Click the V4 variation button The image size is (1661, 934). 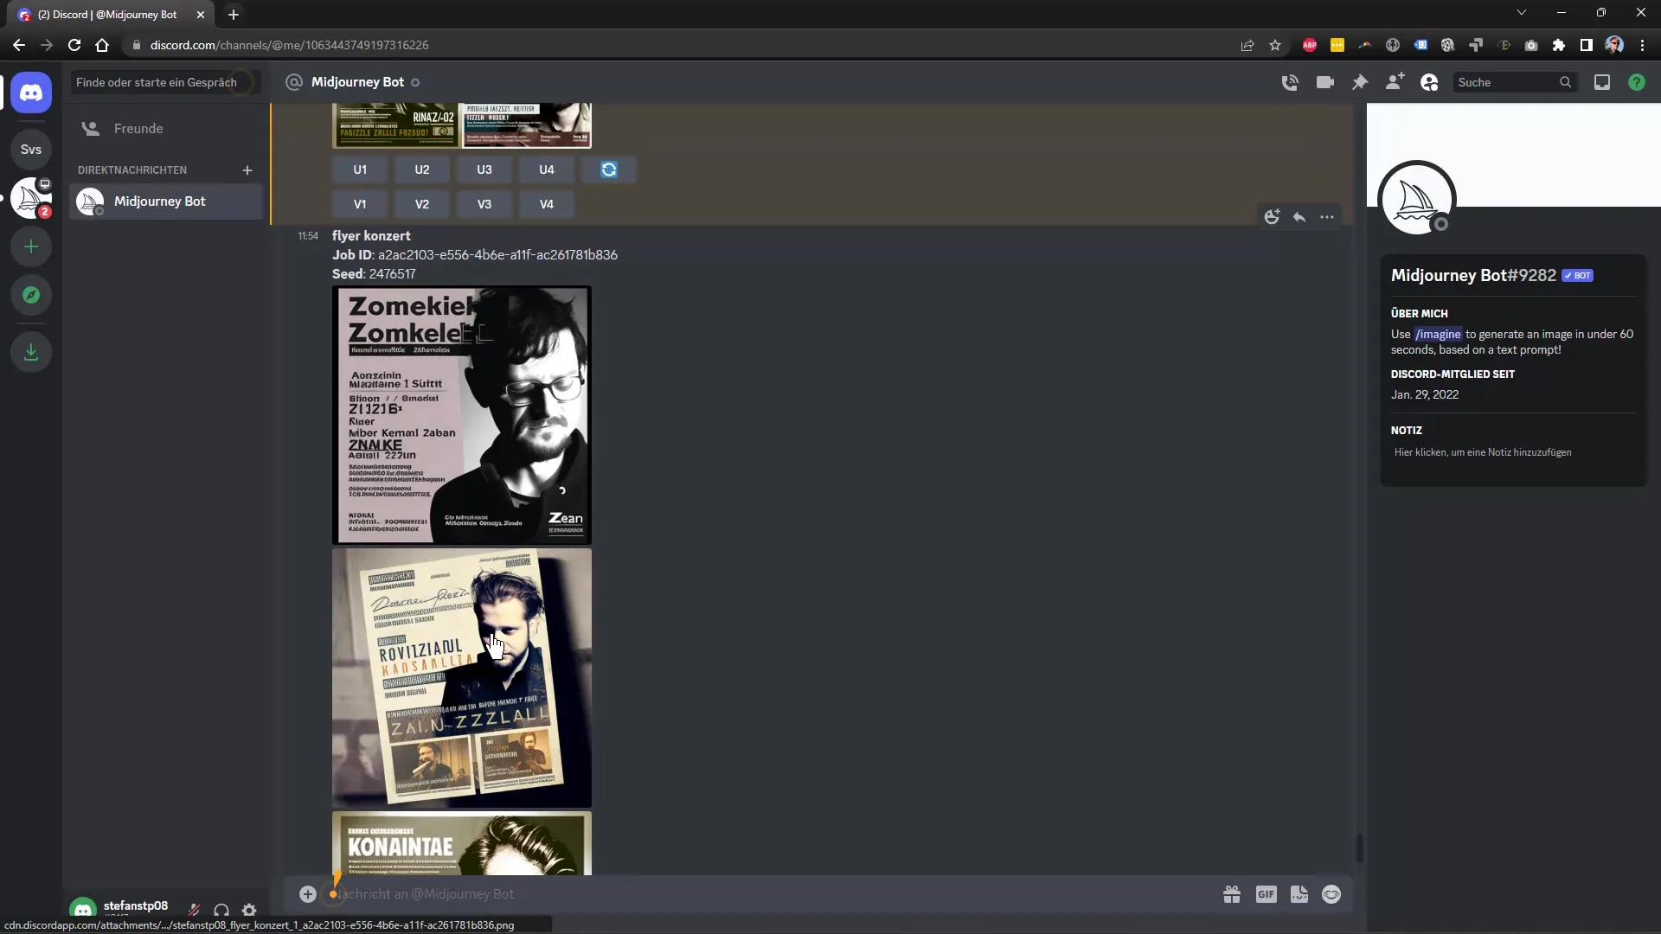pos(547,204)
